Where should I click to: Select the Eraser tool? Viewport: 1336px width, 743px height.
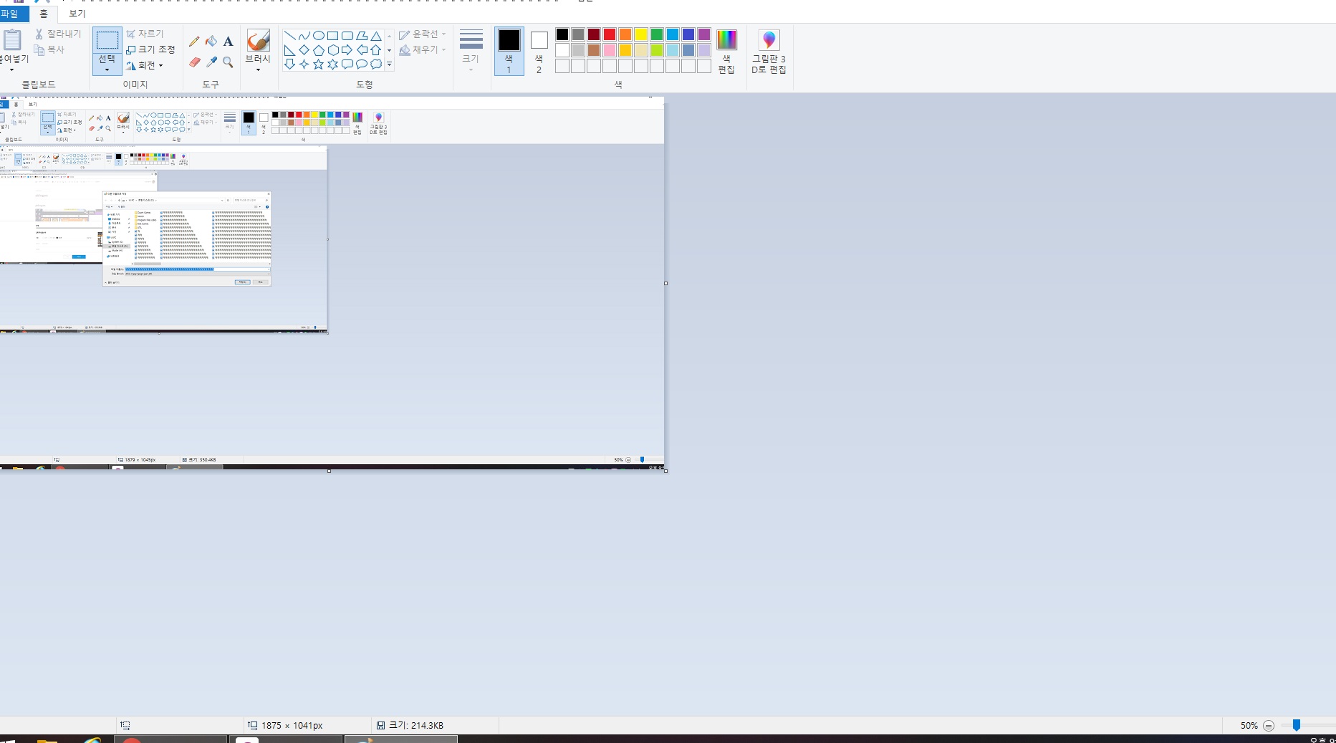(194, 62)
